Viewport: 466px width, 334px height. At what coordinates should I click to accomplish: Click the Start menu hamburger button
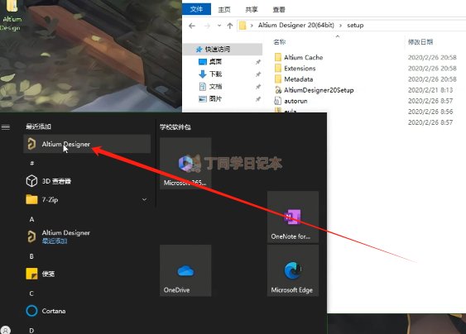tap(6, 127)
